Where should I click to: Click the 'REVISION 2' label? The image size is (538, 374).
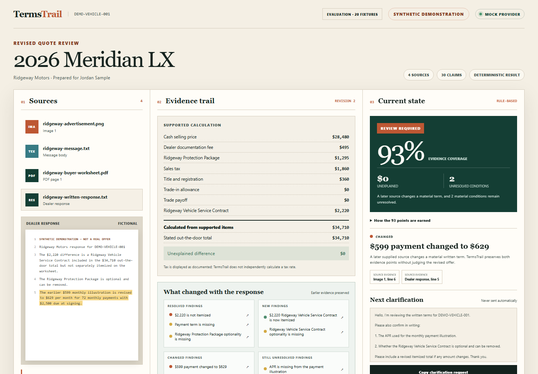[x=345, y=101]
